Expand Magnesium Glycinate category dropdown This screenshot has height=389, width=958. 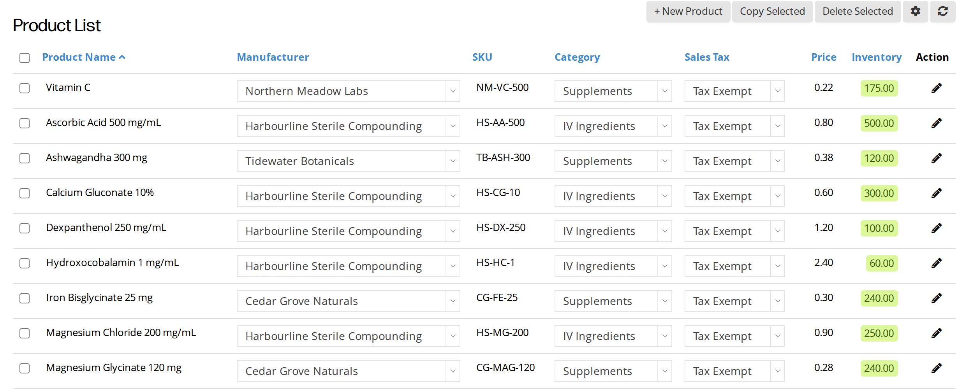pos(613,371)
